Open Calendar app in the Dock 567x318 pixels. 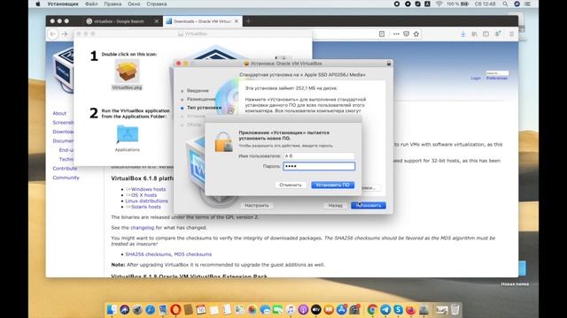(201, 309)
